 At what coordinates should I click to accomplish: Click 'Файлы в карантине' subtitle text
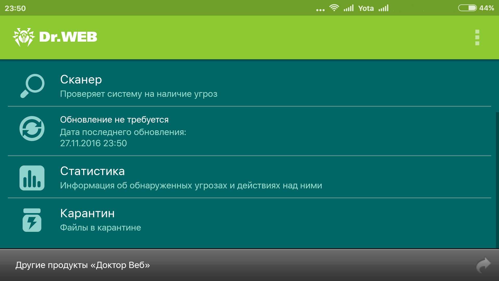pos(100,228)
